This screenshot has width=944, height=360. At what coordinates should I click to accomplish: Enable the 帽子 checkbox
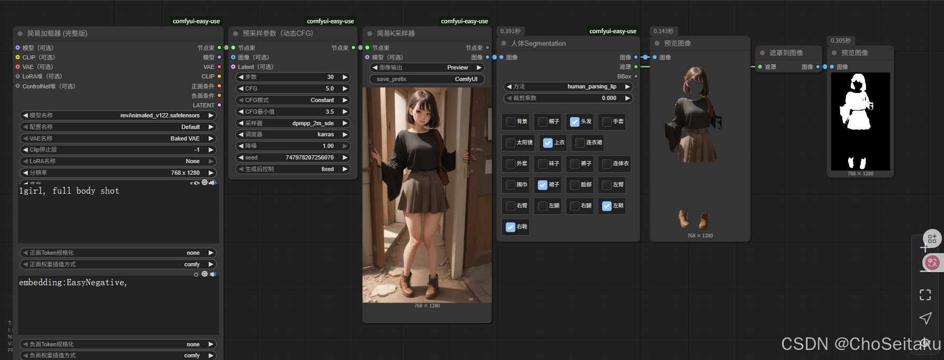tap(543, 122)
